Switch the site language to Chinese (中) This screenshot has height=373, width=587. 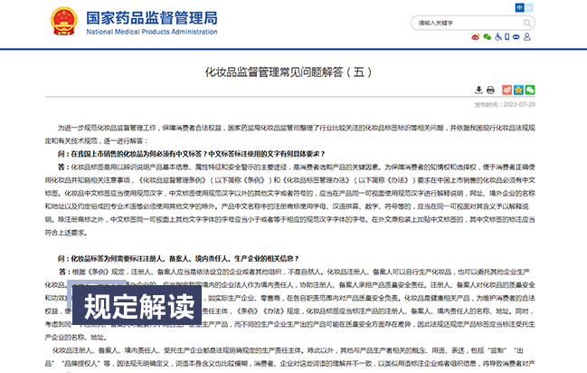coord(519,7)
